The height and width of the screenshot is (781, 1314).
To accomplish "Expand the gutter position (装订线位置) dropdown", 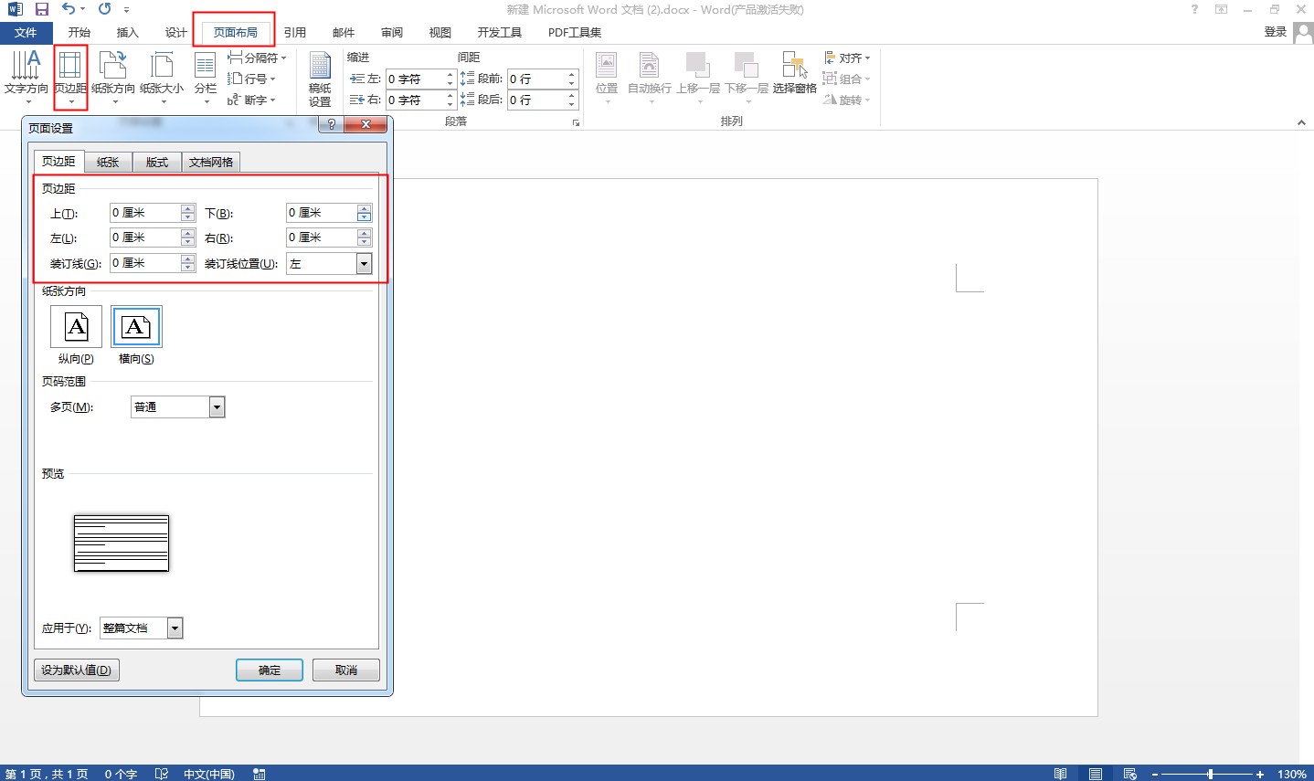I will pyautogui.click(x=364, y=264).
